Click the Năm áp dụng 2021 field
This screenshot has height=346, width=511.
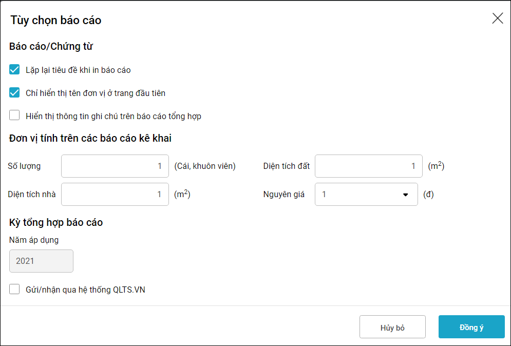coord(41,261)
